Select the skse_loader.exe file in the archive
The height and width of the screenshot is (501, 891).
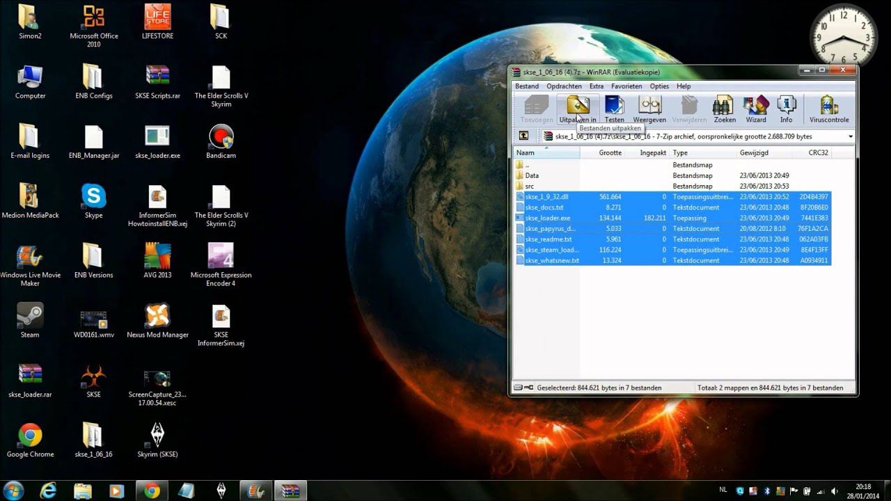[x=672, y=218]
